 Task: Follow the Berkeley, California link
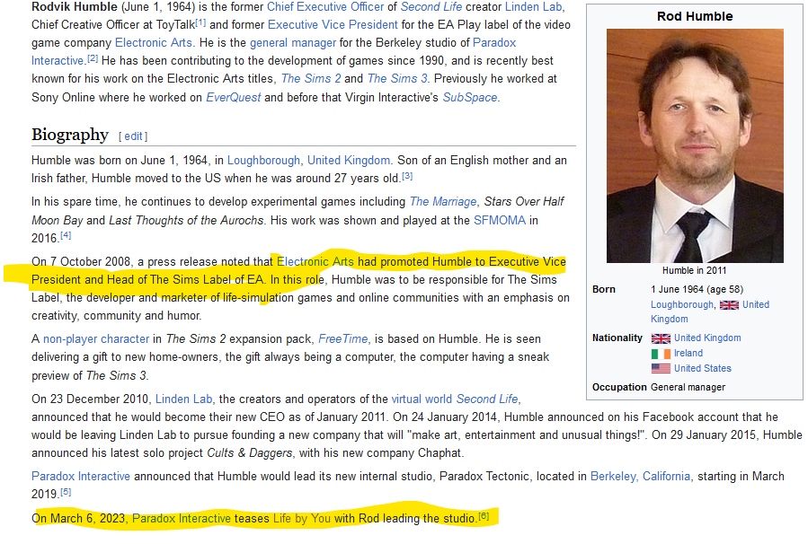[640, 476]
